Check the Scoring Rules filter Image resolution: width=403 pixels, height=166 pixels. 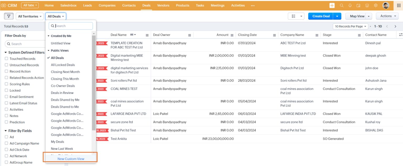pyautogui.click(x=7, y=84)
